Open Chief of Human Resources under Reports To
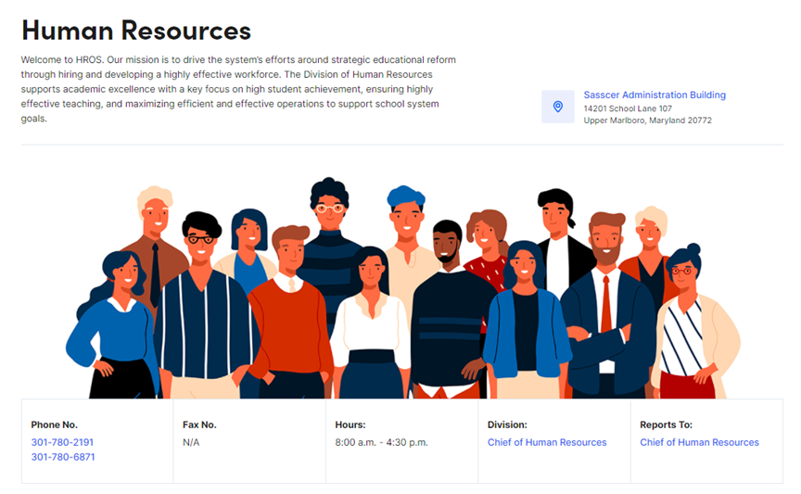 (x=699, y=442)
